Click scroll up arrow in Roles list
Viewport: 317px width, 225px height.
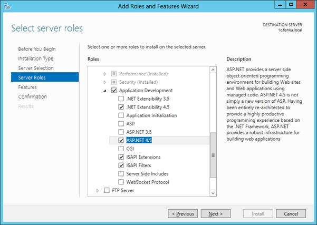213,70
